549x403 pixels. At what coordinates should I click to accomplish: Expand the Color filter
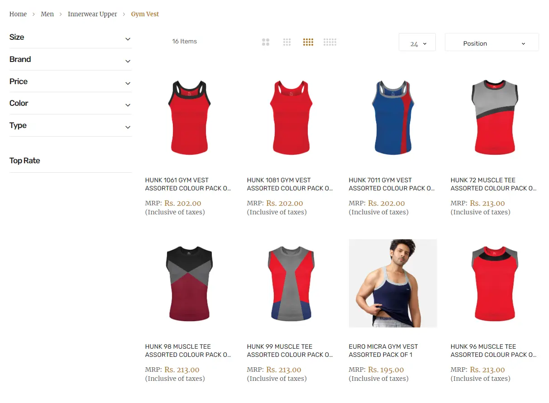point(71,104)
